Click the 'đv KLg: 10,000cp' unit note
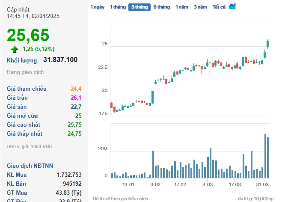Screen dimensions: 282x202 pos(255,199)
